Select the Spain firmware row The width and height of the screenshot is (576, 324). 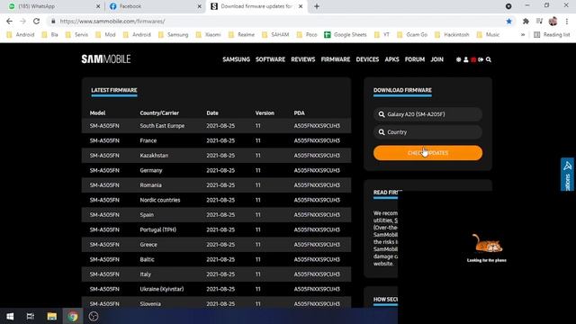(216, 215)
